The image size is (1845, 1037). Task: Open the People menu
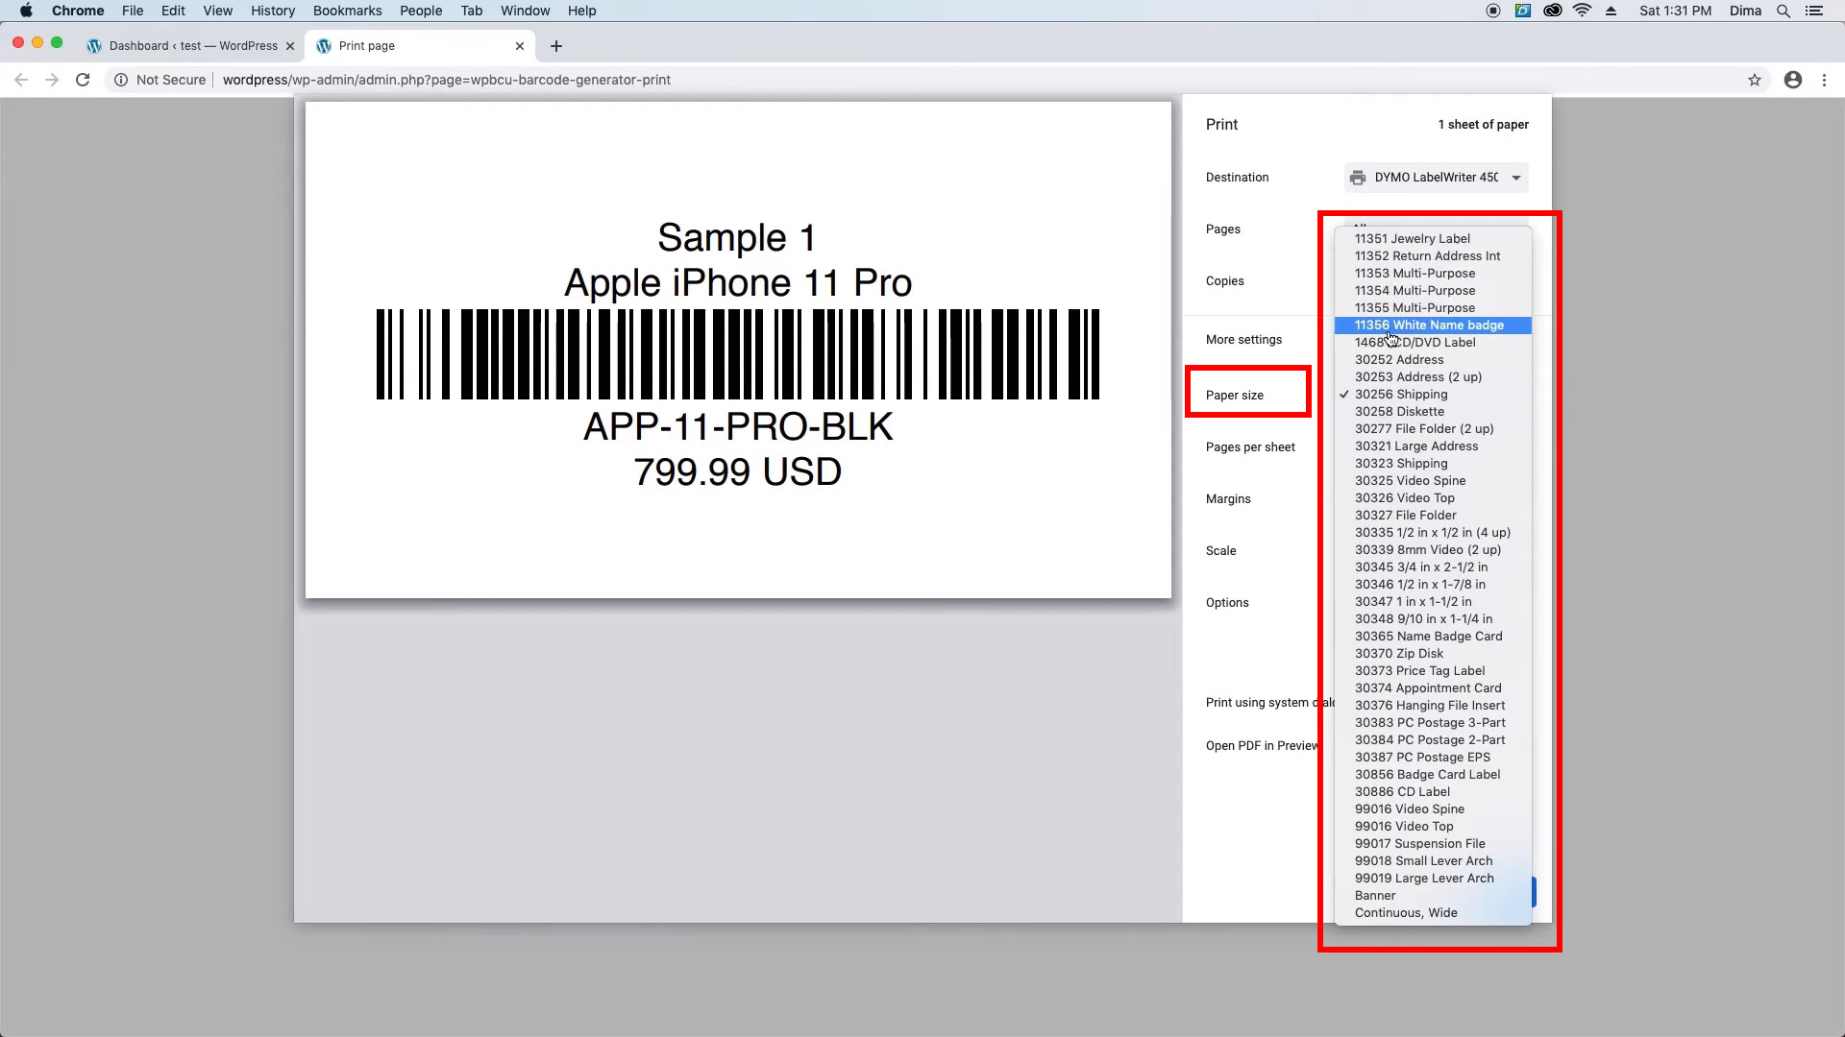pyautogui.click(x=421, y=11)
